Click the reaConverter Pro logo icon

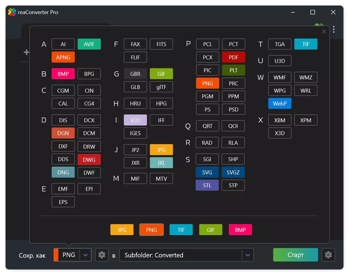coord(12,12)
